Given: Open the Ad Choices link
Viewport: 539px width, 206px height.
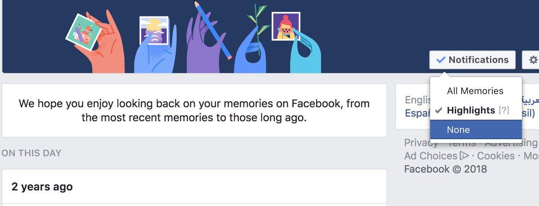Looking at the screenshot, I should (x=430, y=156).
